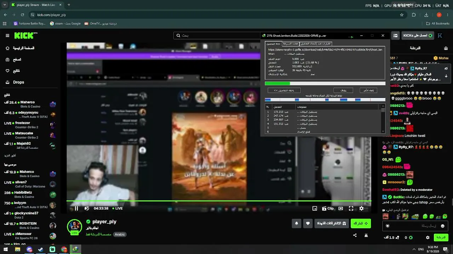Click the Arabic gift subscriptions button
The height and width of the screenshot is (254, 453).
(x=331, y=223)
